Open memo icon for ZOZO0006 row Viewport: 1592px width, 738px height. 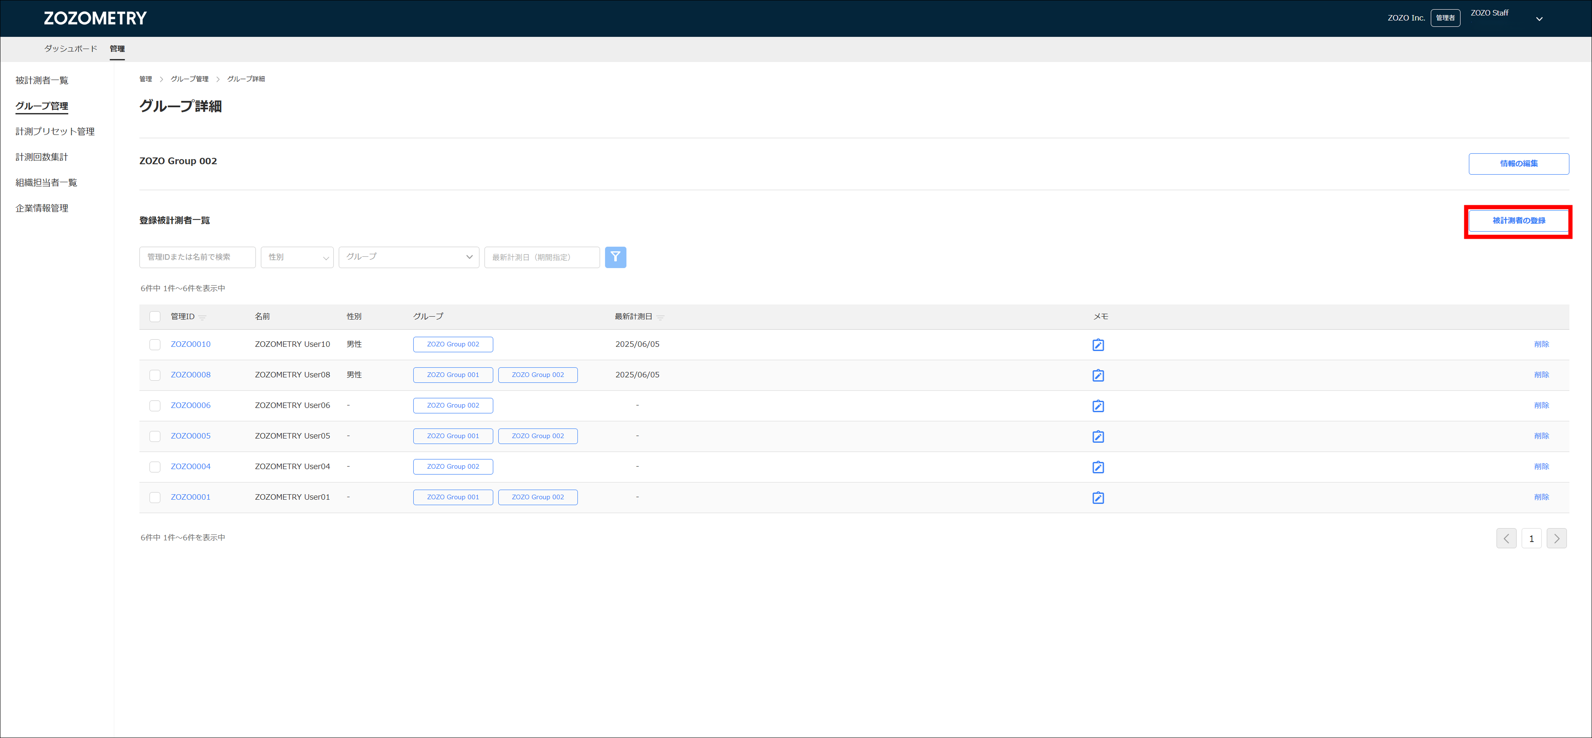1097,406
